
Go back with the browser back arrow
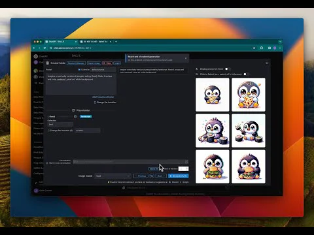(x=34, y=48)
